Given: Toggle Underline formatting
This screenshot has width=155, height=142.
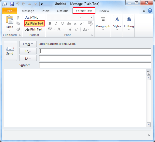Looking at the screenshot, I should pyautogui.click(x=62, y=23).
